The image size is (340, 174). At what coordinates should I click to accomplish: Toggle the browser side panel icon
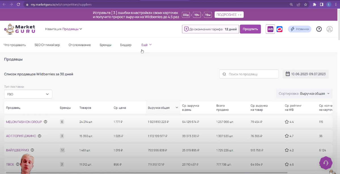pyautogui.click(x=322, y=5)
